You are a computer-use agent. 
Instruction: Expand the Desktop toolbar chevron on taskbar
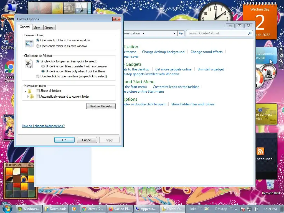[x=230, y=207]
